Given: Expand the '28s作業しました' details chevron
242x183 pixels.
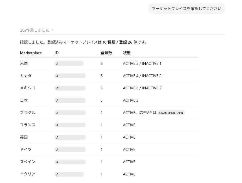Looking at the screenshot, I should (x=53, y=30).
